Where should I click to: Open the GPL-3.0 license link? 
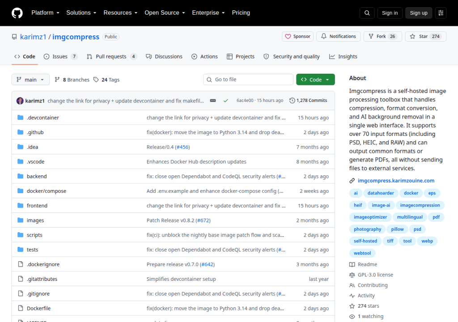point(371,275)
